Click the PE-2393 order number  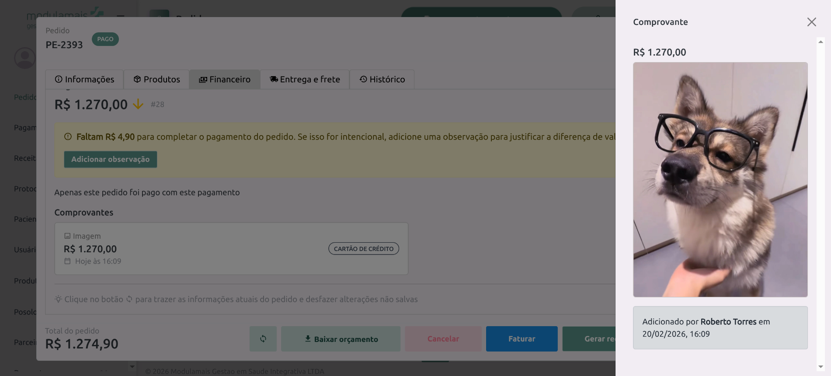click(x=64, y=45)
